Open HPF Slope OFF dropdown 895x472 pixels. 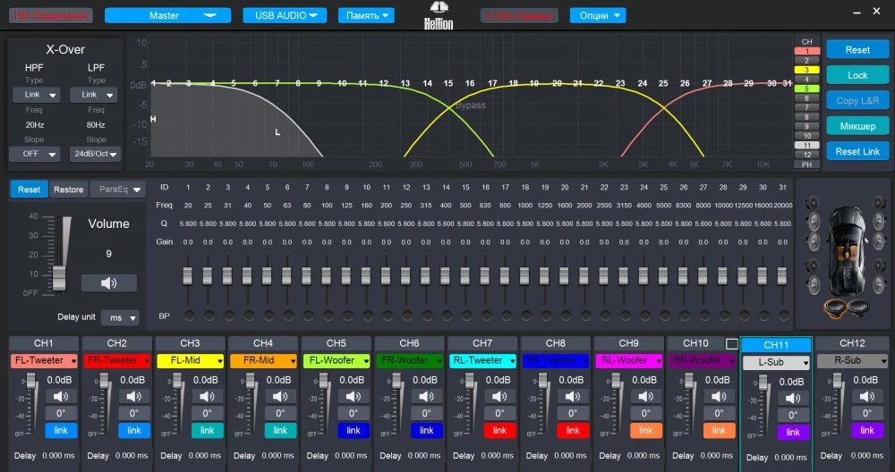pyautogui.click(x=34, y=154)
